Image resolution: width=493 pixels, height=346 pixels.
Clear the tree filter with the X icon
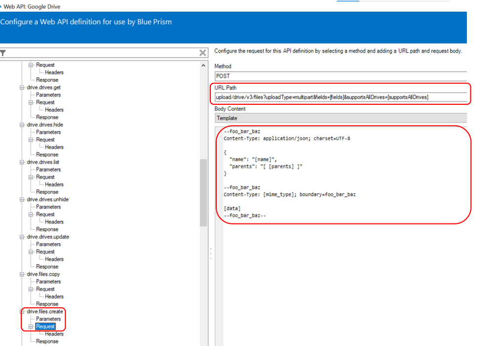(x=203, y=53)
